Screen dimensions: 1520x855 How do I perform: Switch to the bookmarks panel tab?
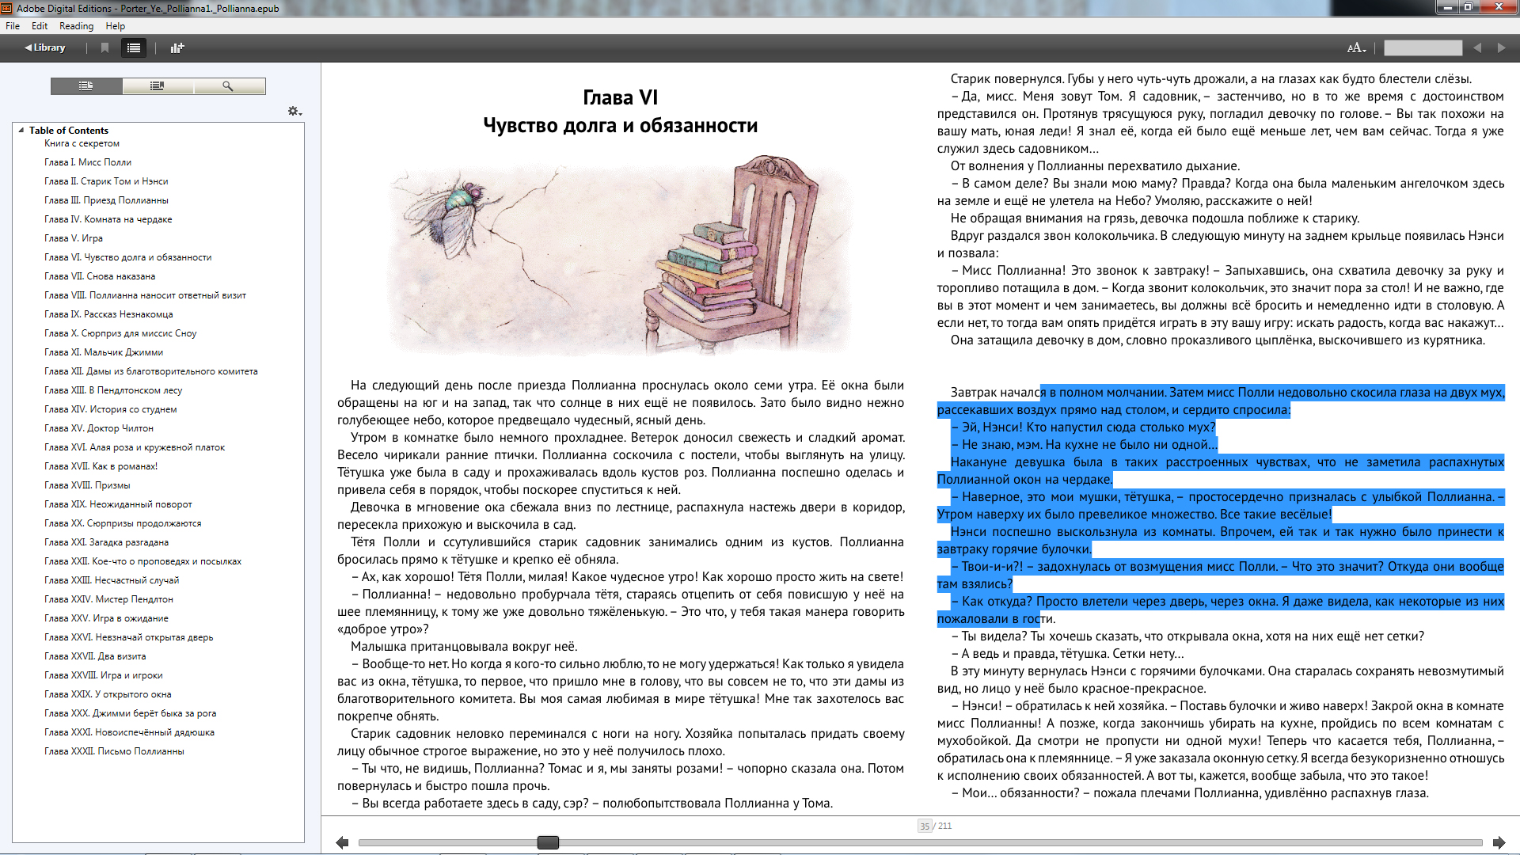pos(158,85)
